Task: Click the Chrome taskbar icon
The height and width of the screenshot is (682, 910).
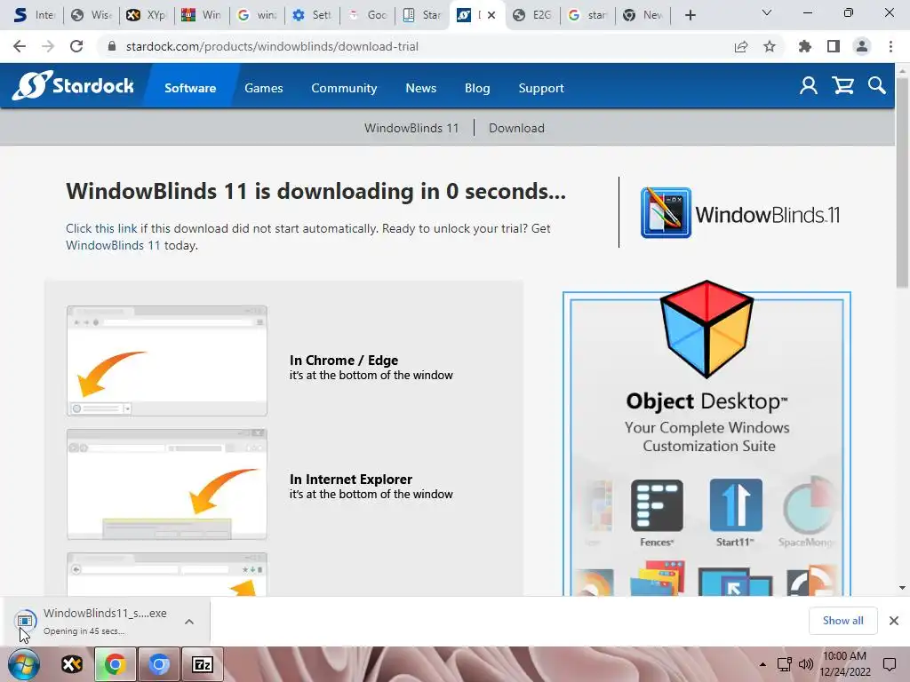Action: click(116, 664)
